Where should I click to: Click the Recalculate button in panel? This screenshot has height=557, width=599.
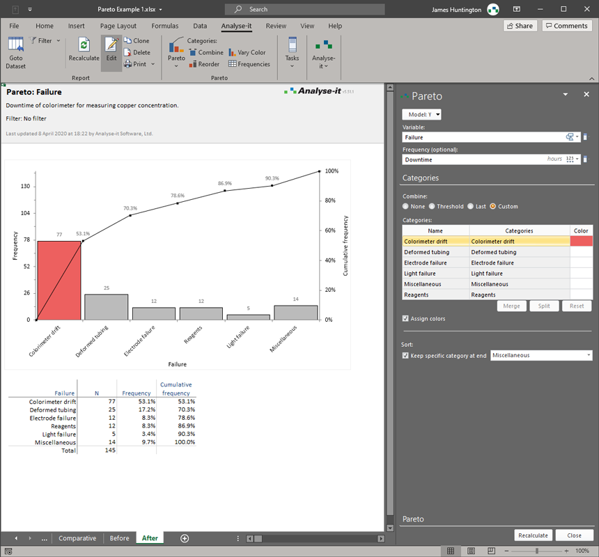pyautogui.click(x=533, y=535)
